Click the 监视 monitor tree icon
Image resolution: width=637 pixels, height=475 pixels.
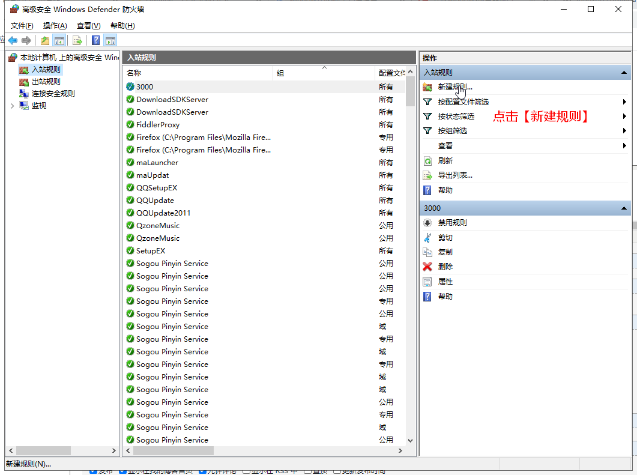point(24,106)
